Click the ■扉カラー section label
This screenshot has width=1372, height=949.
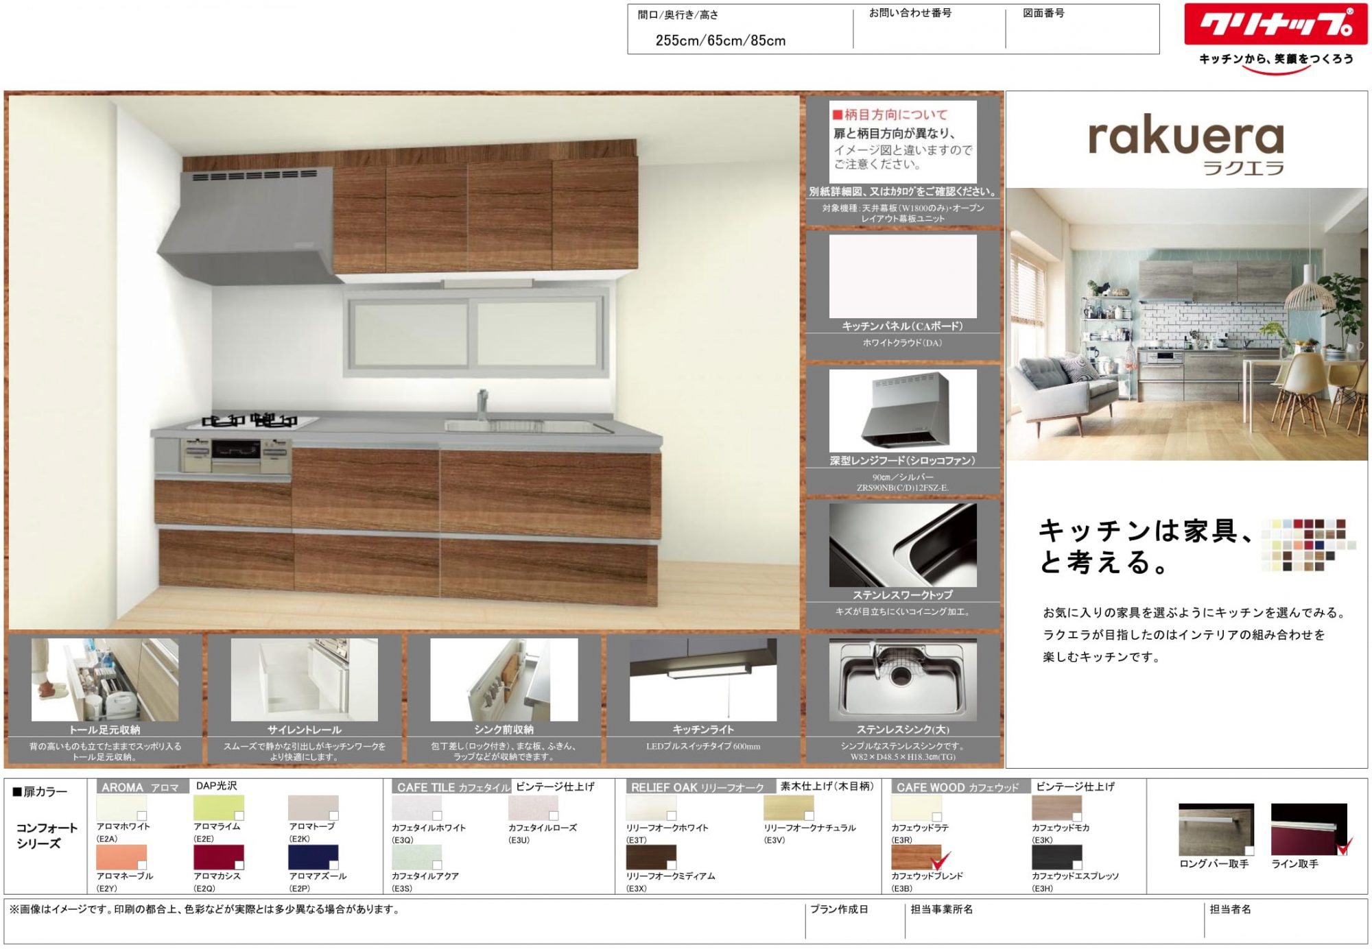pos(40,792)
